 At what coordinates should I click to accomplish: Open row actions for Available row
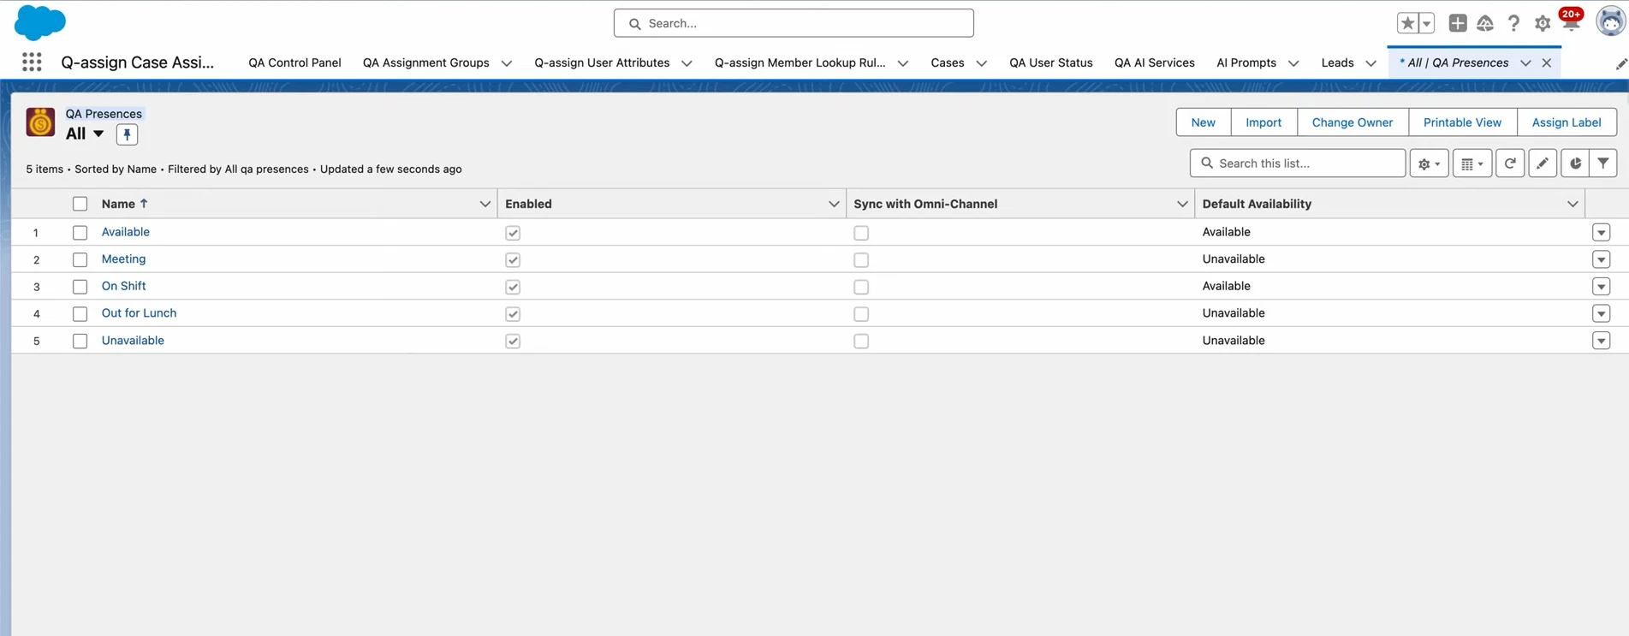click(x=1601, y=233)
